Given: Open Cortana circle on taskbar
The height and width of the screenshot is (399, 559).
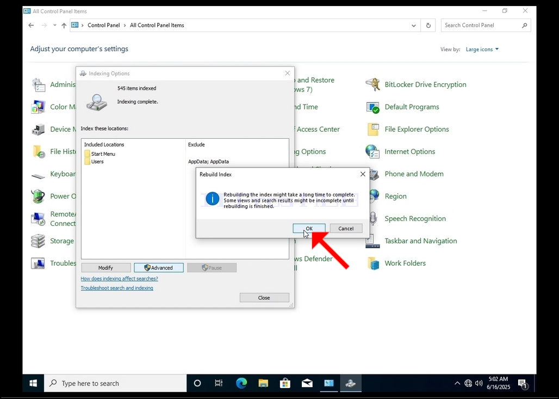Looking at the screenshot, I should 197,383.
